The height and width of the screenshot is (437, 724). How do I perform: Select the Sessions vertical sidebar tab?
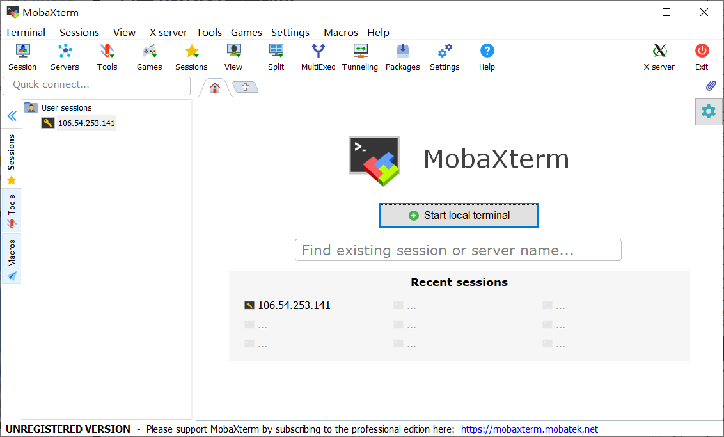click(12, 159)
